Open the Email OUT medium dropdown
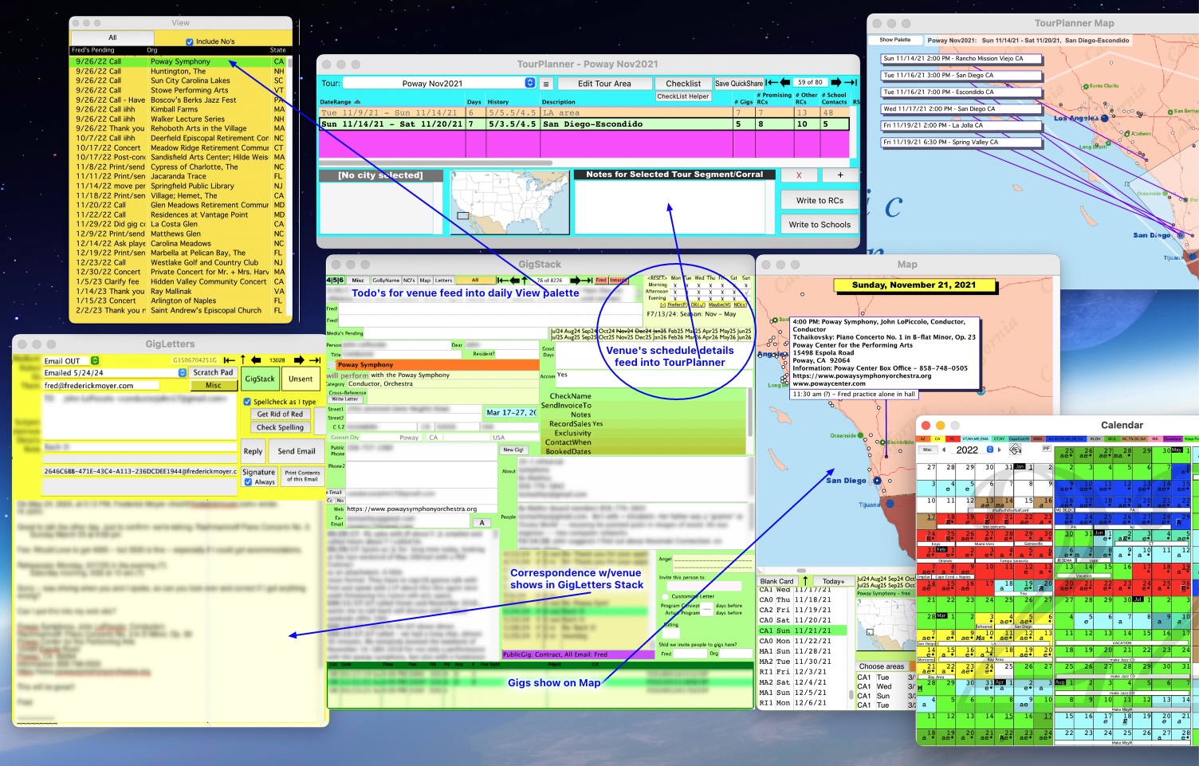This screenshot has width=1199, height=766. point(95,361)
